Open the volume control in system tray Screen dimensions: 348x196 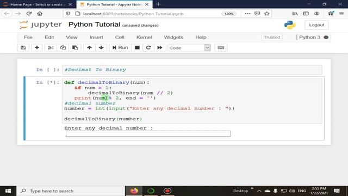pyautogui.click(x=292, y=191)
